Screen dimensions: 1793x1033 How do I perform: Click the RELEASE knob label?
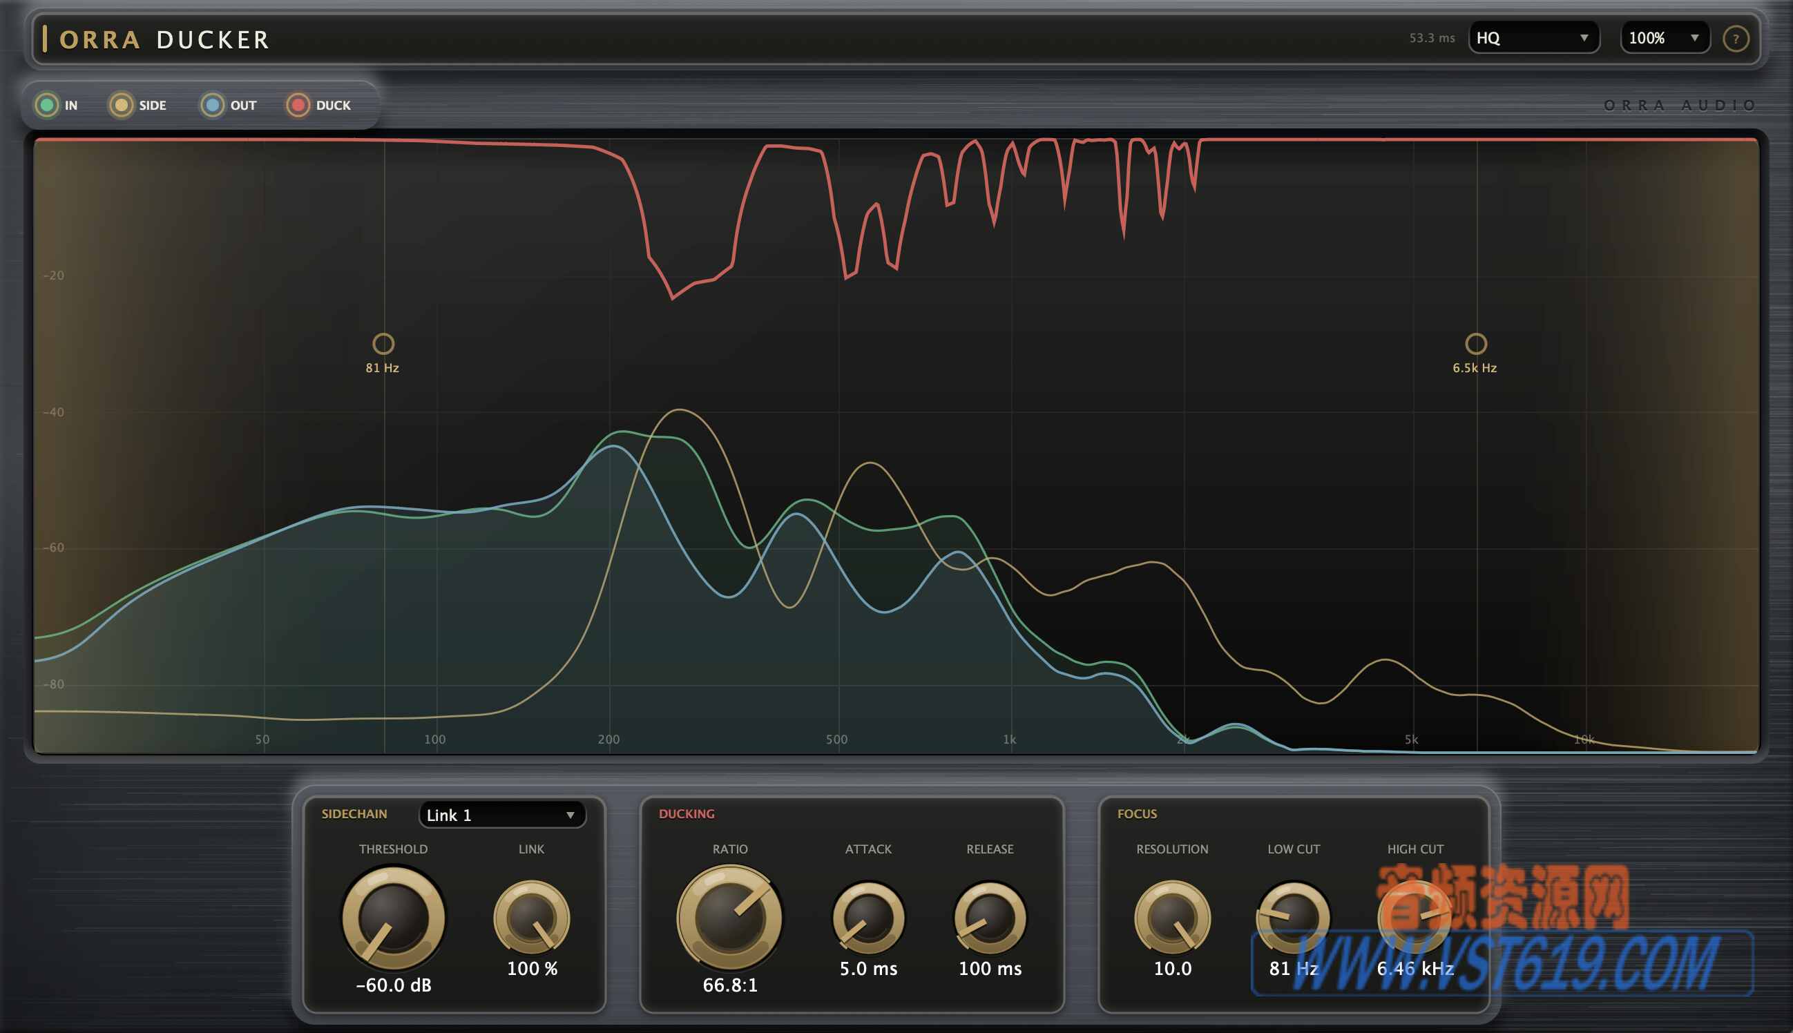click(990, 849)
